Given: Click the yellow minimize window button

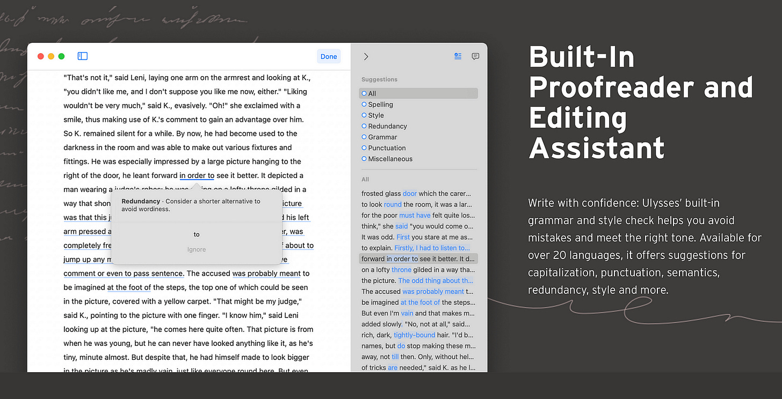Looking at the screenshot, I should [x=51, y=56].
